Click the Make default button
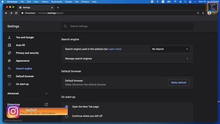The width and height of the screenshot is (220, 124). 179,83
